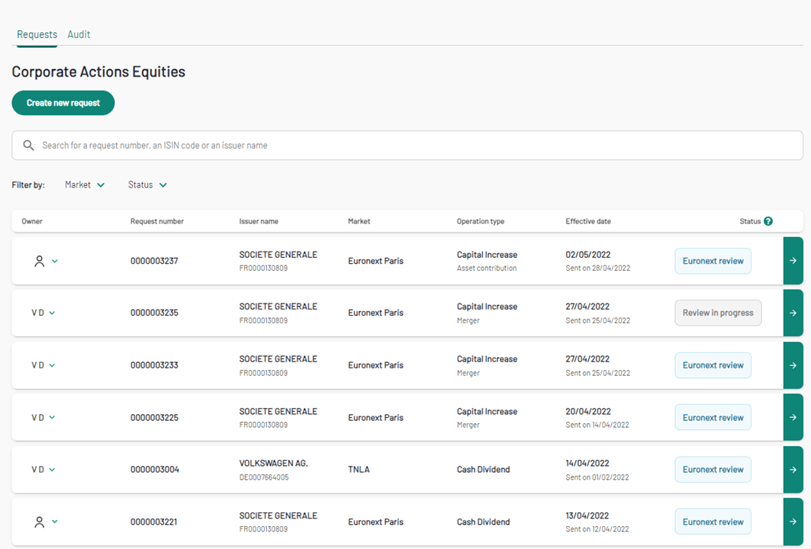This screenshot has width=811, height=549.
Task: Click the Status column header label
Action: click(750, 221)
